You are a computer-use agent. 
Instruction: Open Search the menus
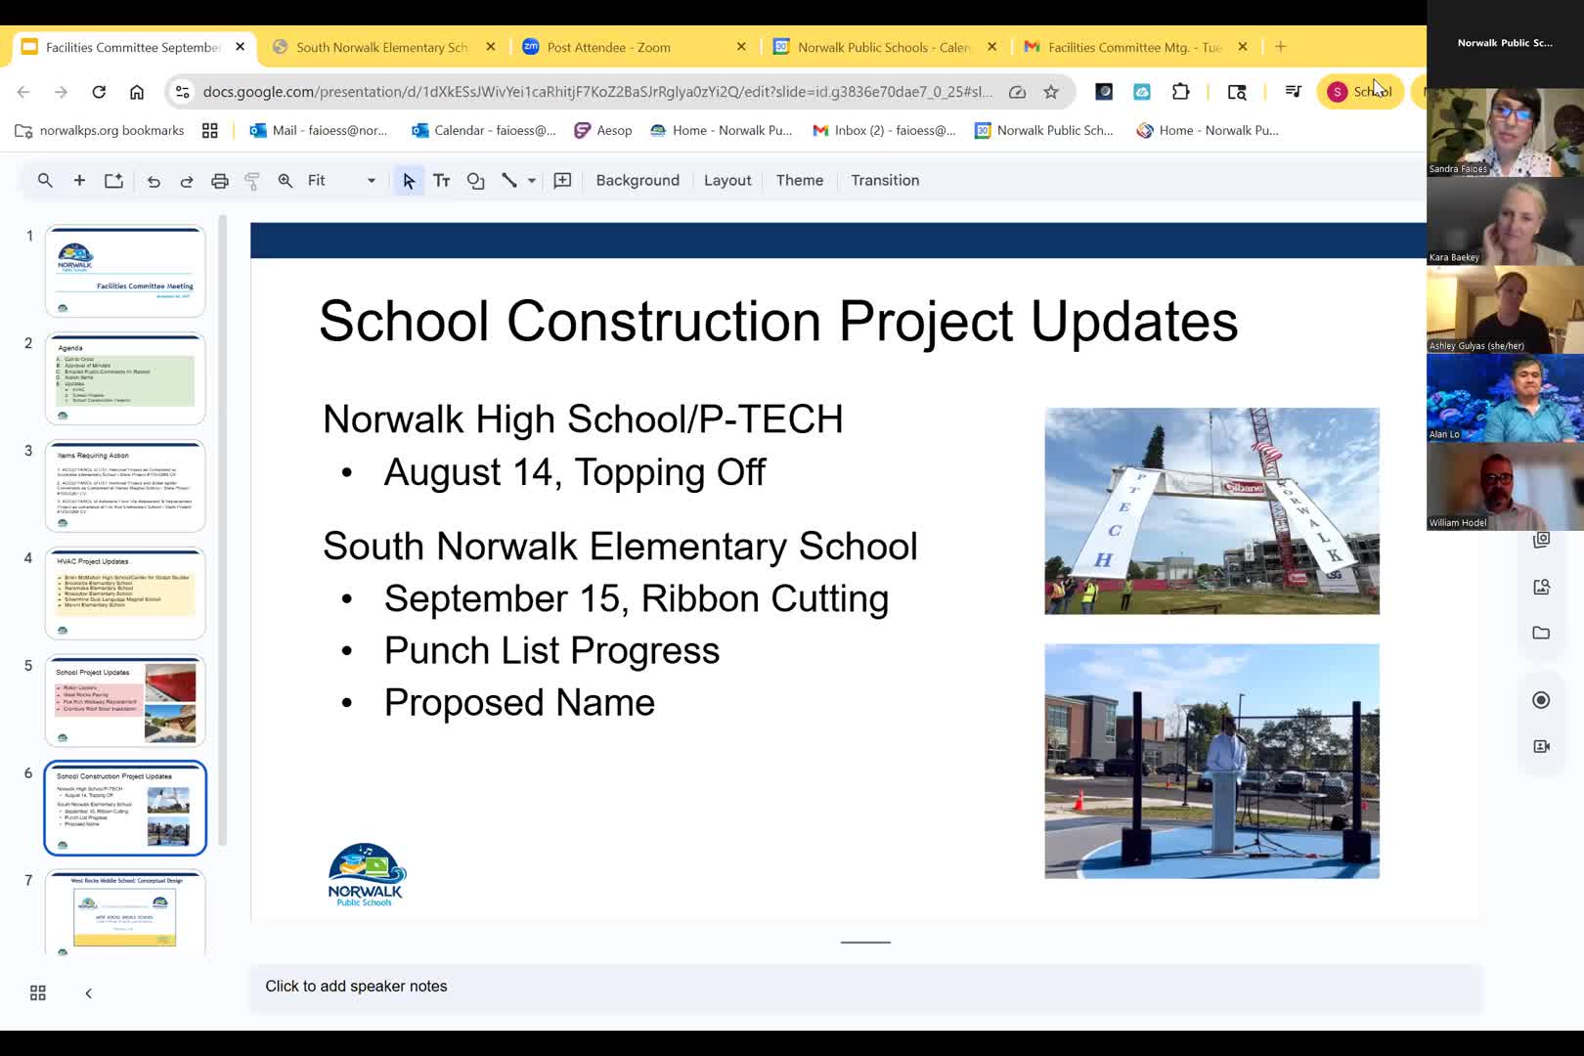(x=45, y=180)
